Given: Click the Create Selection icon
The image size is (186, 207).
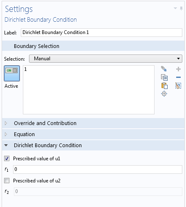Looking at the screenshot, I should coord(164,69).
